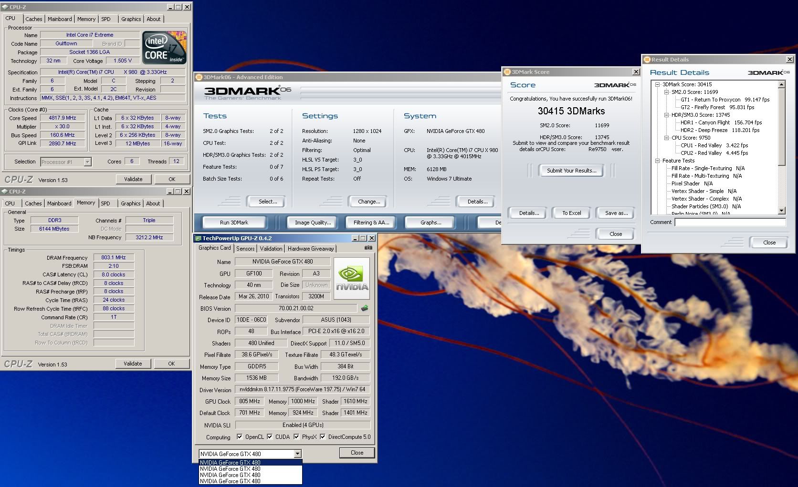Open the Sensors tab in GPU-Z
The height and width of the screenshot is (487, 798).
click(x=245, y=249)
